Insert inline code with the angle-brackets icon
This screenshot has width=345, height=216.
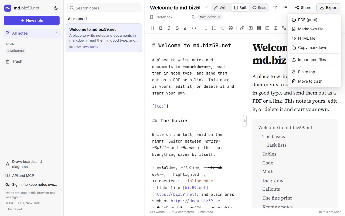point(194,28)
